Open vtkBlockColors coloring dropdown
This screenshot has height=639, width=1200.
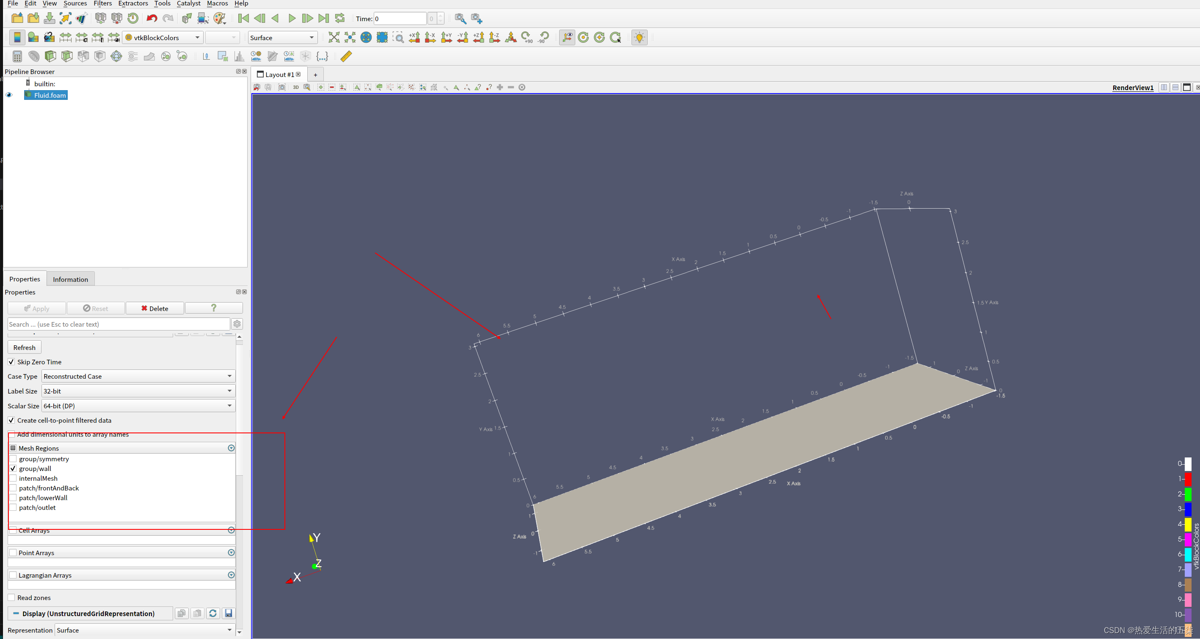click(x=163, y=38)
